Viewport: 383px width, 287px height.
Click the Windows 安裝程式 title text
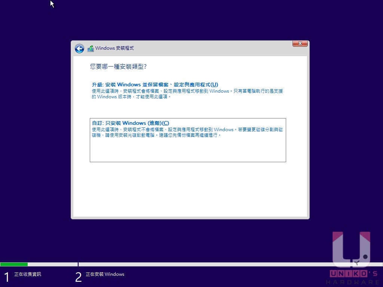(114, 48)
